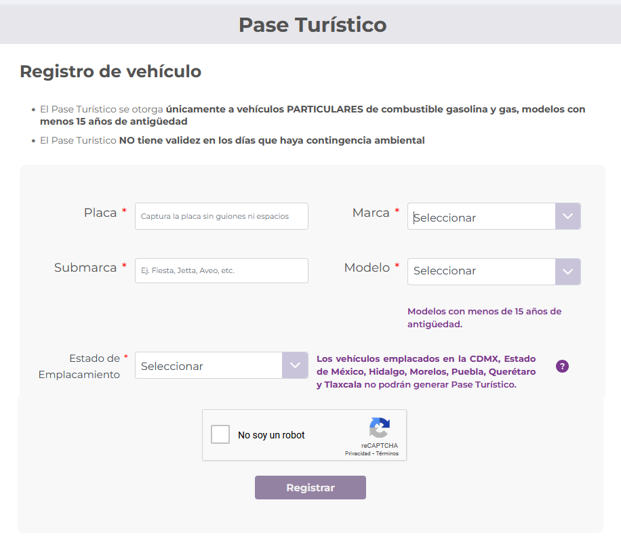This screenshot has height=538, width=621.
Task: Focus the Submarca input field
Action: pos(222,271)
